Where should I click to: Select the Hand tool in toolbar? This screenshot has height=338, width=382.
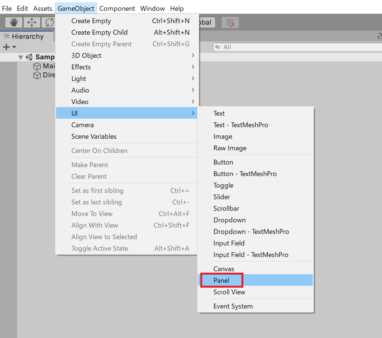coord(14,22)
